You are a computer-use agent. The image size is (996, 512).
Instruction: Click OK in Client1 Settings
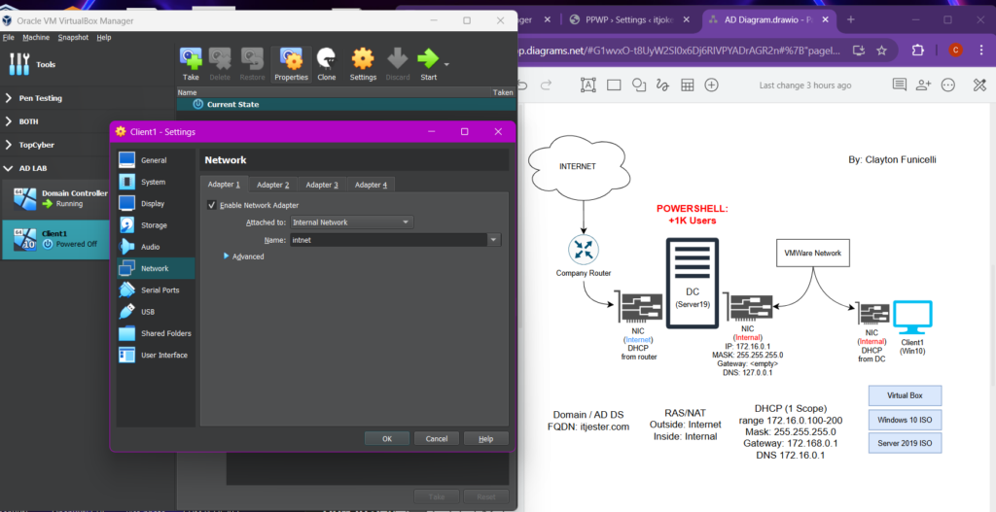pos(387,438)
